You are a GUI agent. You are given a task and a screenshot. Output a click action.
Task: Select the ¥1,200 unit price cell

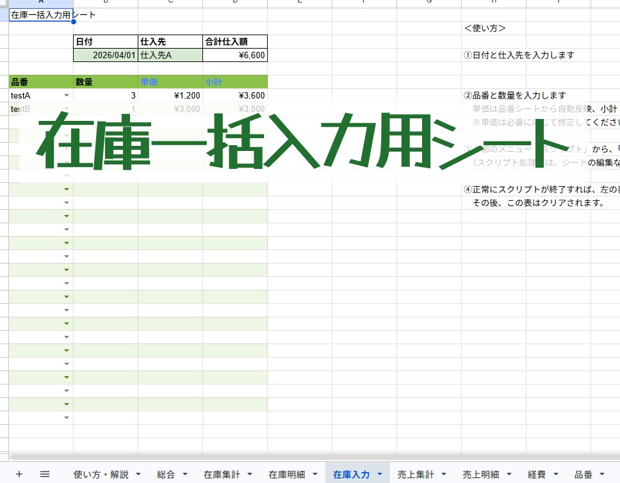(x=170, y=95)
